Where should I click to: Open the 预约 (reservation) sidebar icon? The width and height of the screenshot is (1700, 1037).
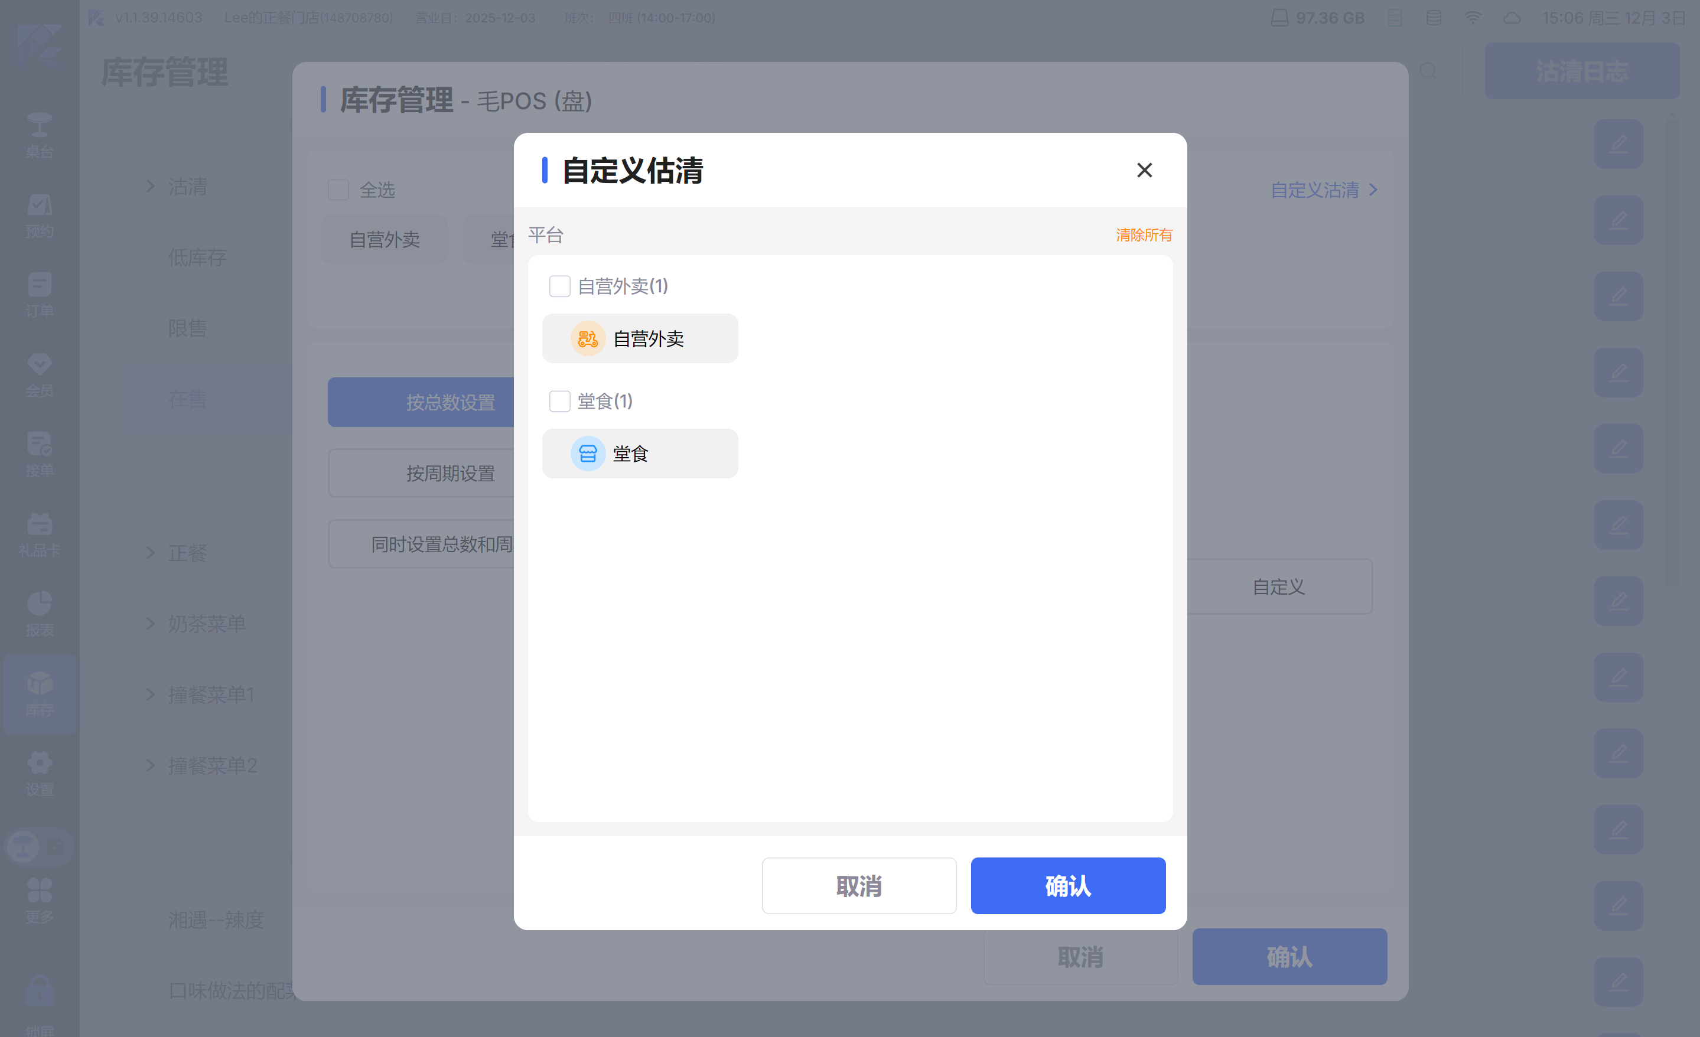pos(40,216)
